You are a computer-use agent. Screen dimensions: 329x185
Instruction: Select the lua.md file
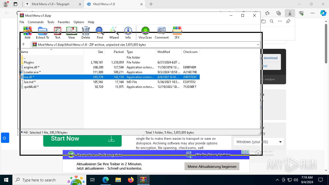(109, 82)
